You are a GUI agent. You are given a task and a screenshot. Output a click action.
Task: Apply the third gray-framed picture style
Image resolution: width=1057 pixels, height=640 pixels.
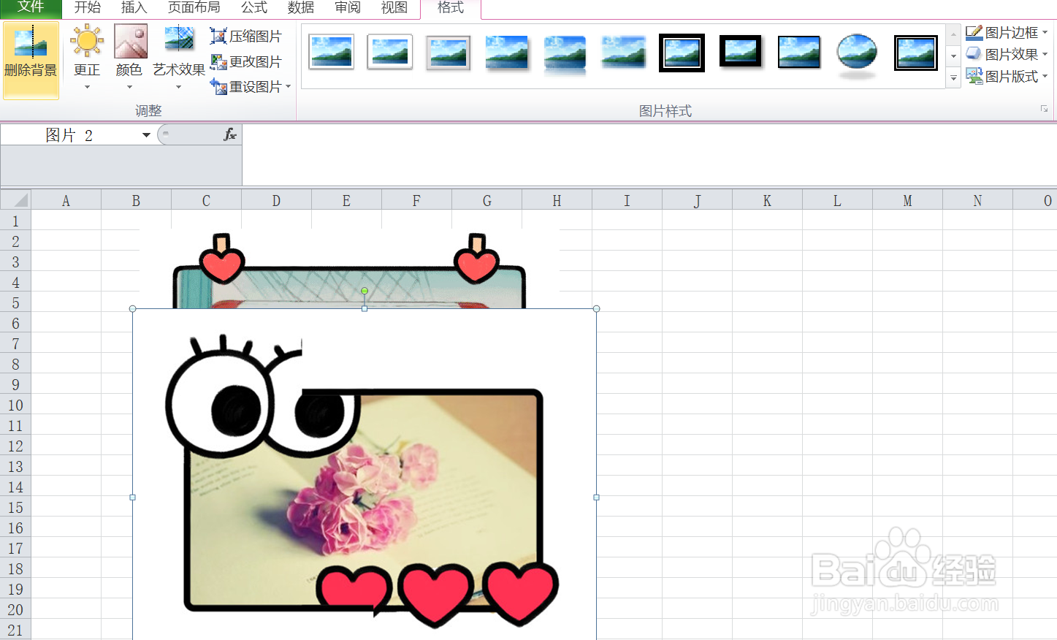pyautogui.click(x=449, y=52)
